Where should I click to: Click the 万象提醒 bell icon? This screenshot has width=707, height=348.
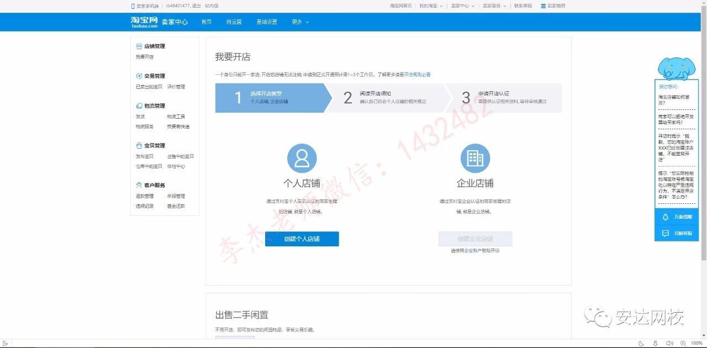point(666,217)
